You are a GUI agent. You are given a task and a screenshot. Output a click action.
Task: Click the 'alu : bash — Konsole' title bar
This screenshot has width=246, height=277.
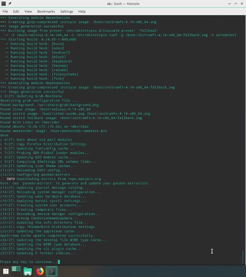coord(123,4)
